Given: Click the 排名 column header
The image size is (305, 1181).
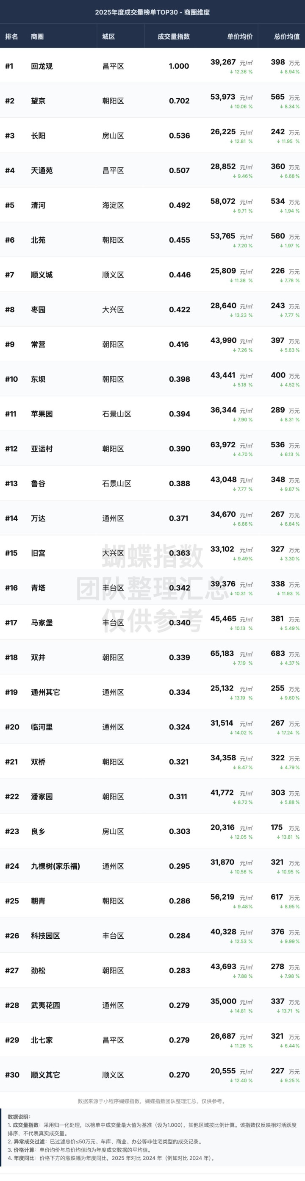Looking at the screenshot, I should tap(11, 37).
